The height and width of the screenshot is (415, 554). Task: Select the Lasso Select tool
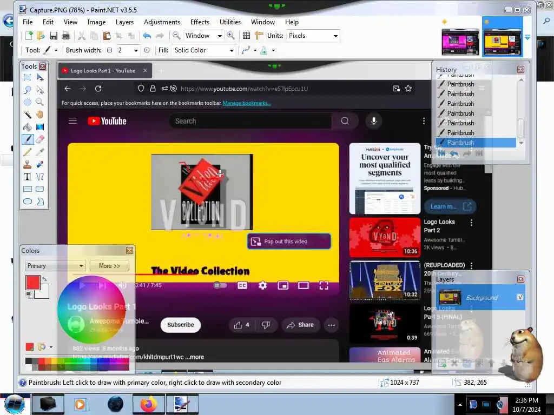pos(27,90)
